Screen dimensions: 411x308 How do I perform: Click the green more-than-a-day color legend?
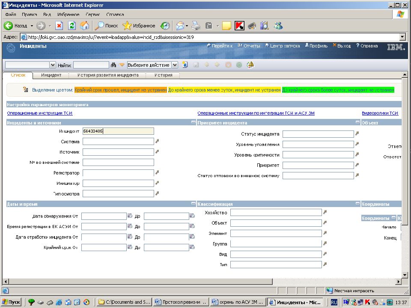(338, 90)
